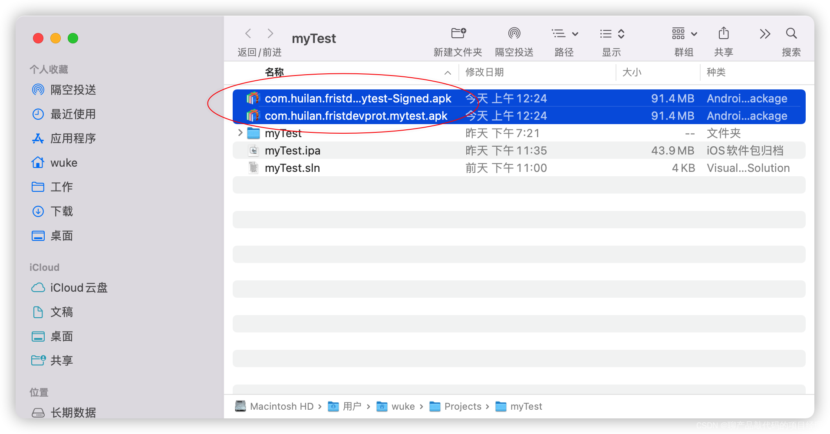Click the mytest.apk file icon
The width and height of the screenshot is (830, 434).
click(253, 116)
